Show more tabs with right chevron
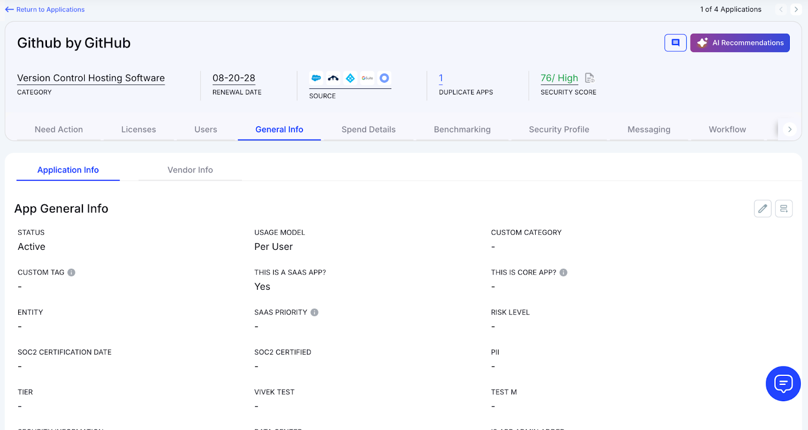The height and width of the screenshot is (430, 808). (790, 130)
